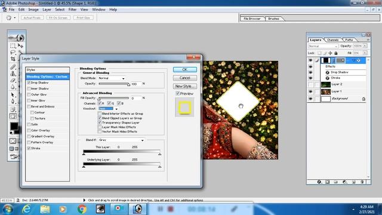Enable the Bevel and Emboss checkbox
This screenshot has width=382, height=215.
click(29, 106)
